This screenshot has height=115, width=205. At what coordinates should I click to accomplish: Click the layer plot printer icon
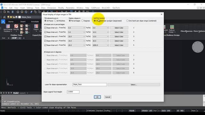click(16, 17)
